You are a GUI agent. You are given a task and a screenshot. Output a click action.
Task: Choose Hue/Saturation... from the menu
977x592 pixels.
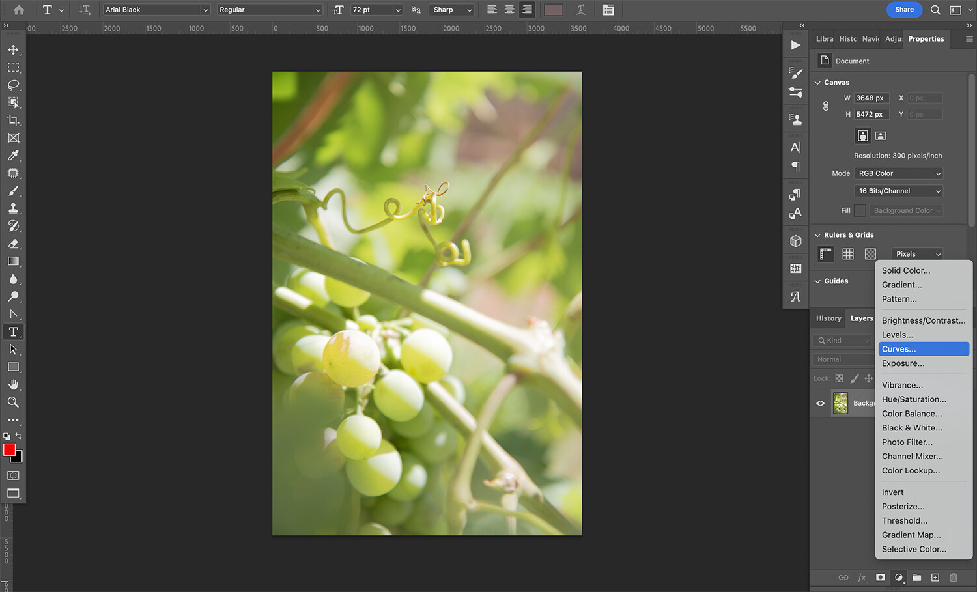click(x=914, y=399)
